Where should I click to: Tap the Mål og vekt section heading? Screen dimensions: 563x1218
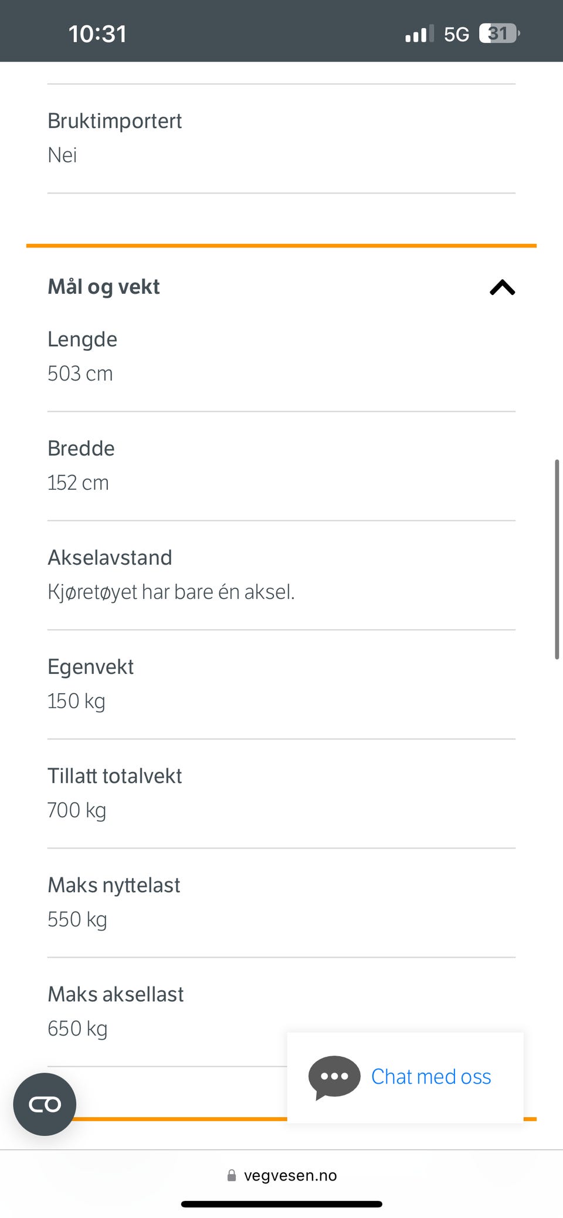(104, 287)
